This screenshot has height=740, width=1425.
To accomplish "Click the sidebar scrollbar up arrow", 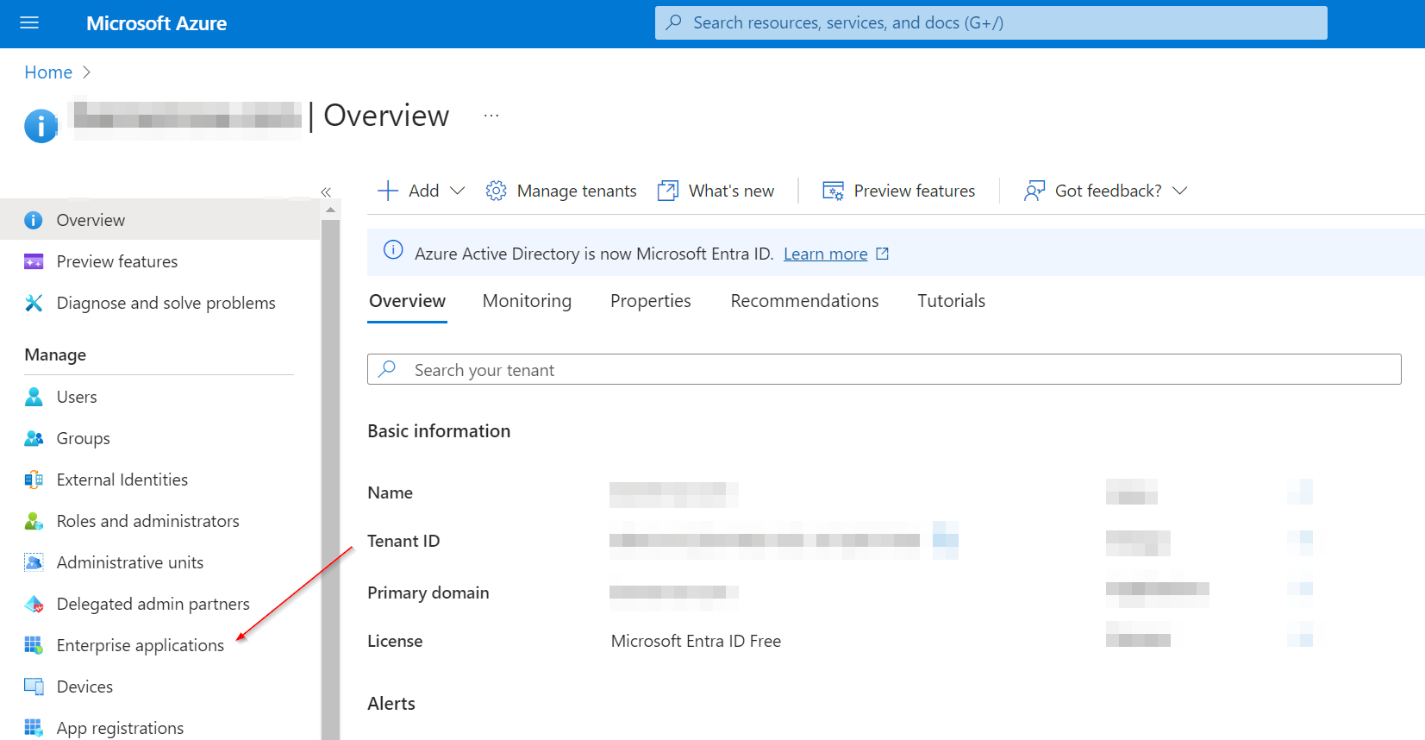I will [x=330, y=210].
